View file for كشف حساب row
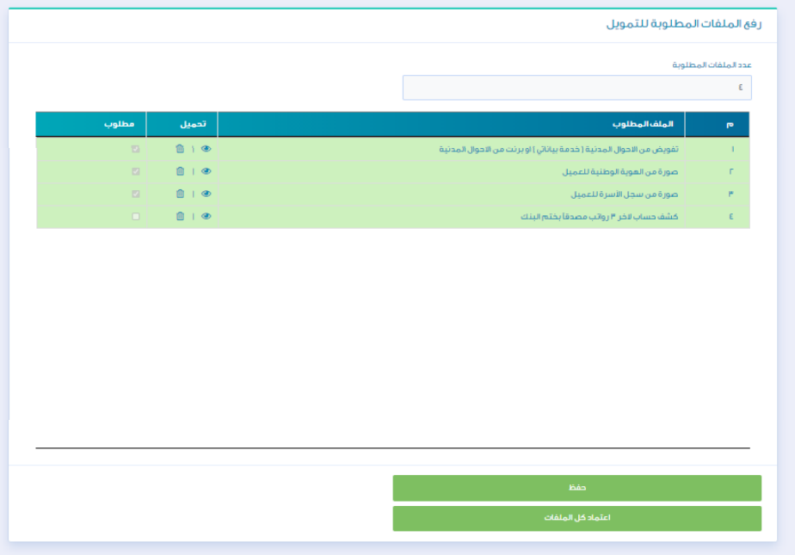Viewport: 795px width, 555px height. tap(206, 217)
